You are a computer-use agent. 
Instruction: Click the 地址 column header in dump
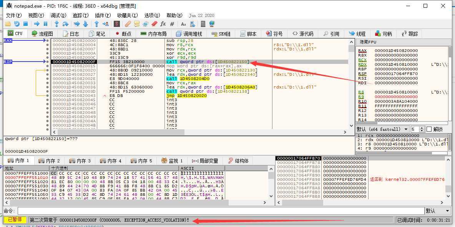[27, 168]
